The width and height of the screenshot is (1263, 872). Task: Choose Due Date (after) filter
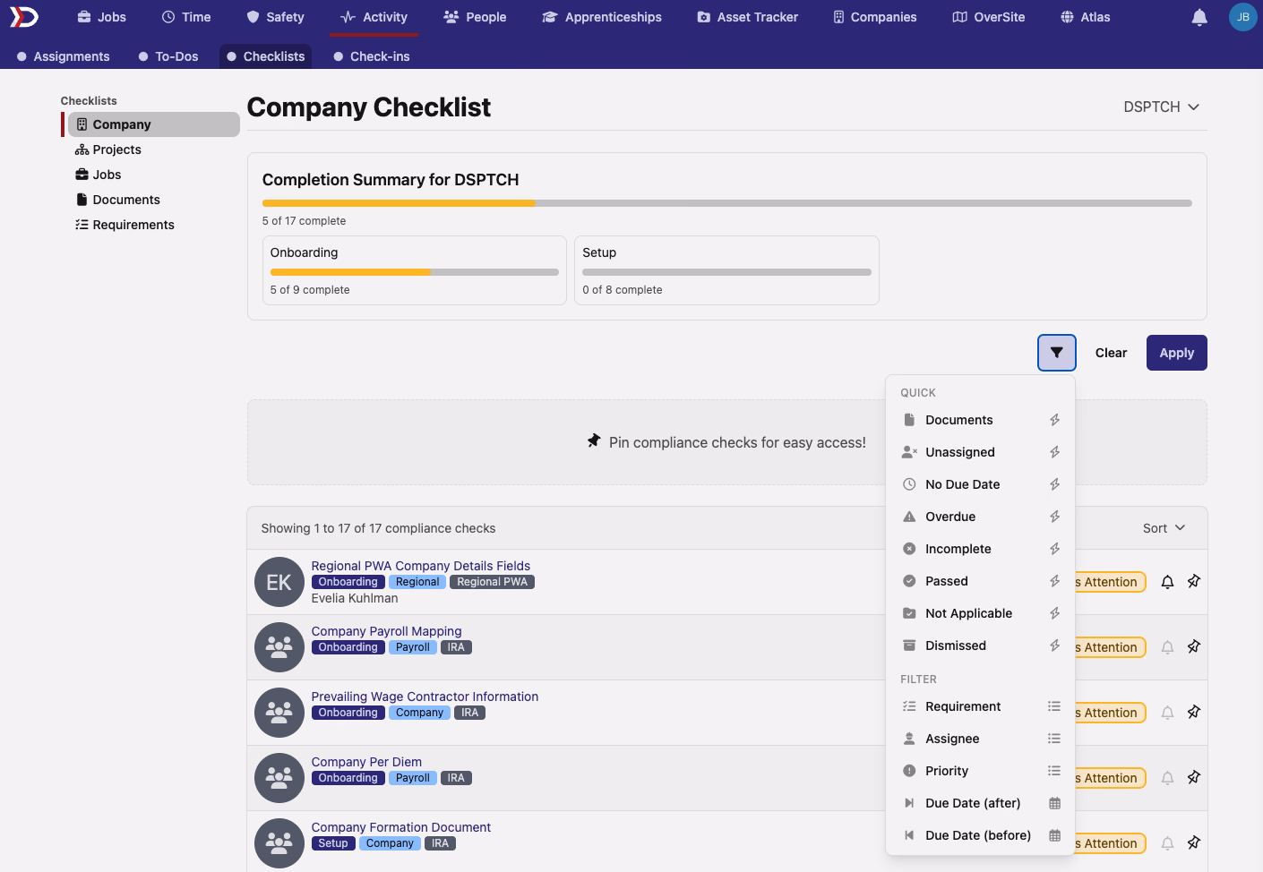(x=981, y=803)
